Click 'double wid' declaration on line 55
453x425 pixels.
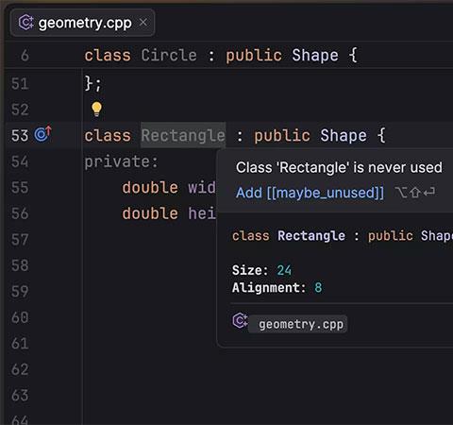(x=169, y=188)
